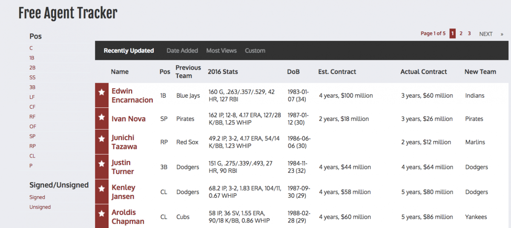Filter players by the CL position

point(32,156)
